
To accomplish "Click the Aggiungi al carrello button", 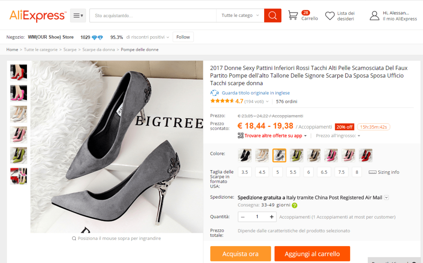I will (312, 254).
